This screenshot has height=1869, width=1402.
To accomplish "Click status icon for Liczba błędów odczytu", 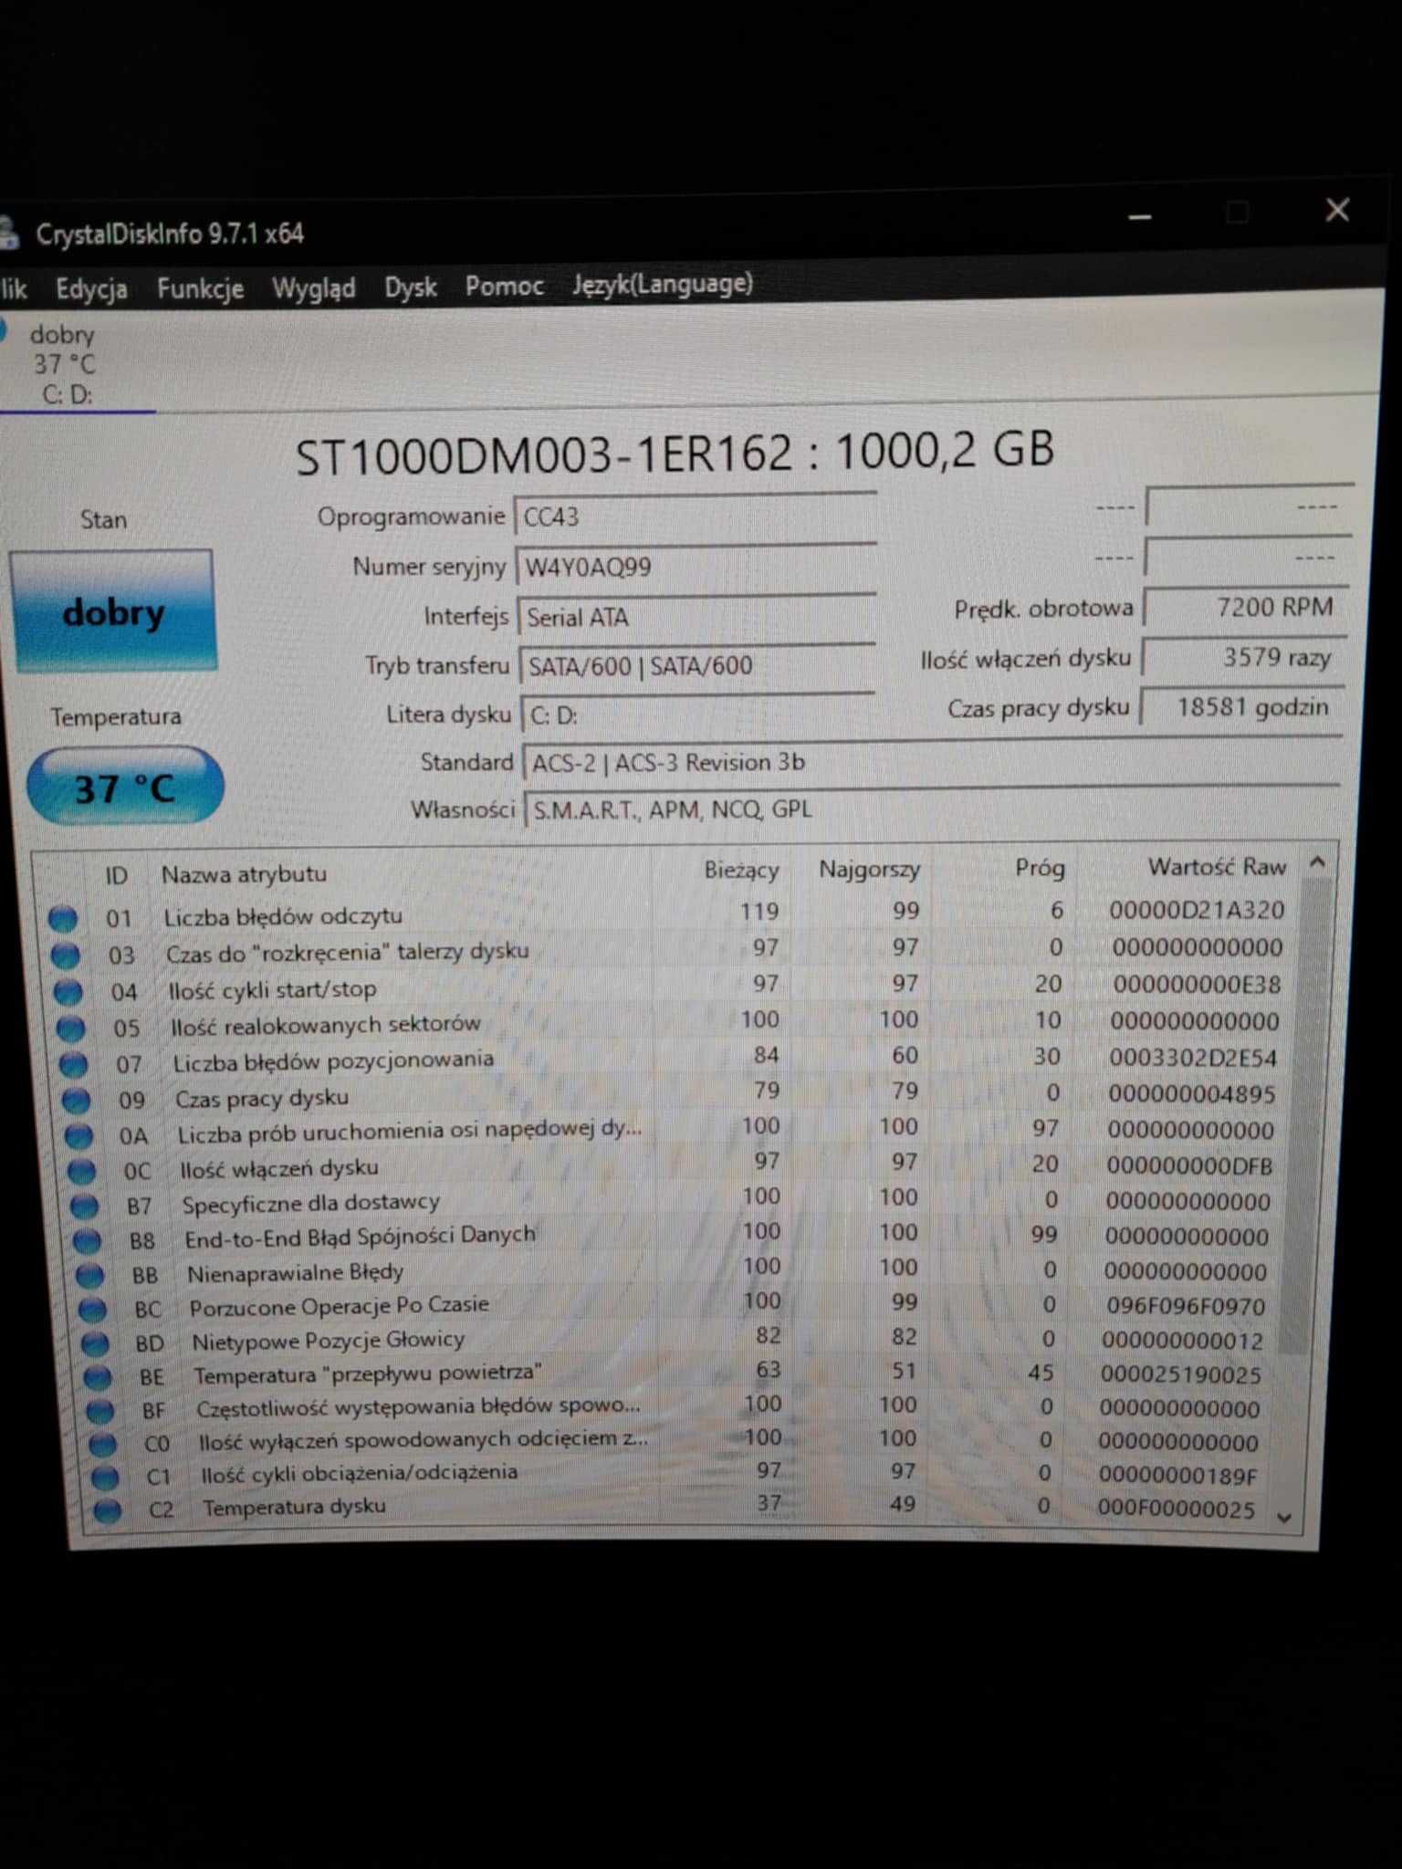I will click(63, 919).
